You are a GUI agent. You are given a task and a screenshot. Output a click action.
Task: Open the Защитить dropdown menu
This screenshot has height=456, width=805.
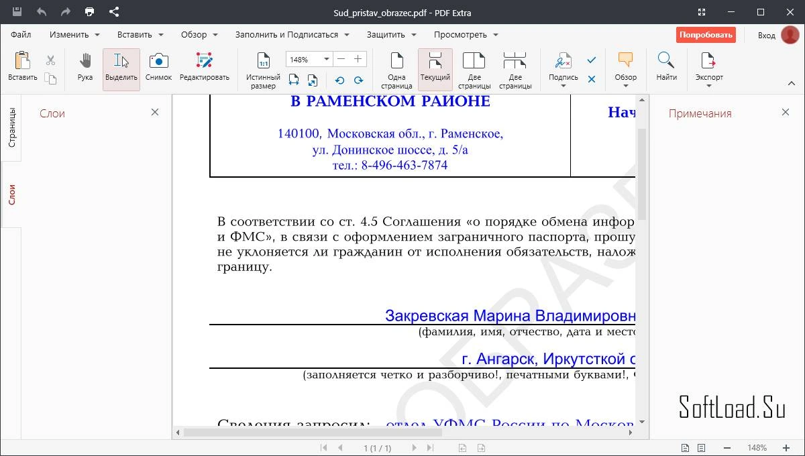pyautogui.click(x=390, y=34)
